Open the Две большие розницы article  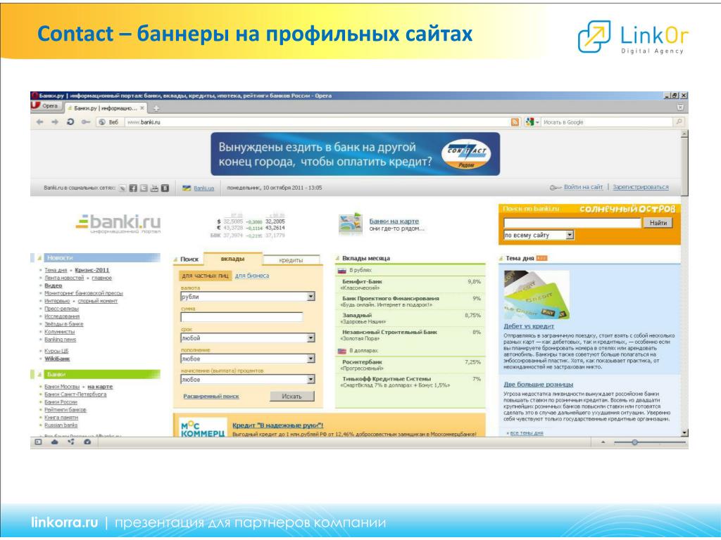539,385
